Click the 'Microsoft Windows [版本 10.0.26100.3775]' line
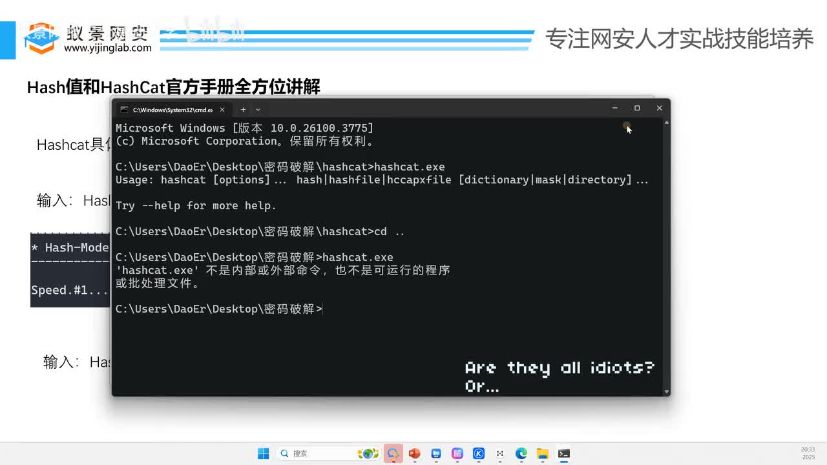 pos(244,128)
